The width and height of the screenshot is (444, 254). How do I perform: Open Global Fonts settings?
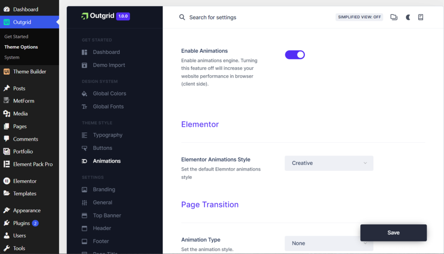pos(108,106)
